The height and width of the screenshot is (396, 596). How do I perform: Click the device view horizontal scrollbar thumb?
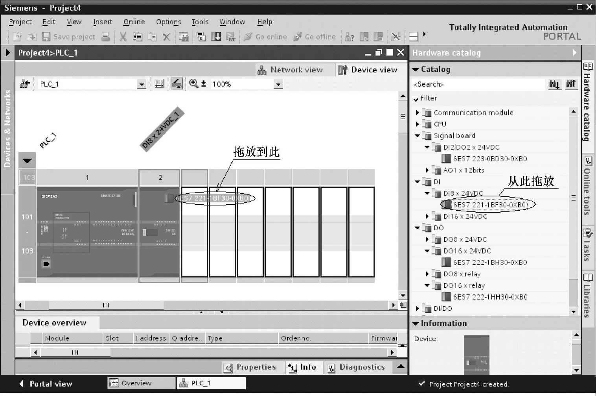(x=106, y=305)
